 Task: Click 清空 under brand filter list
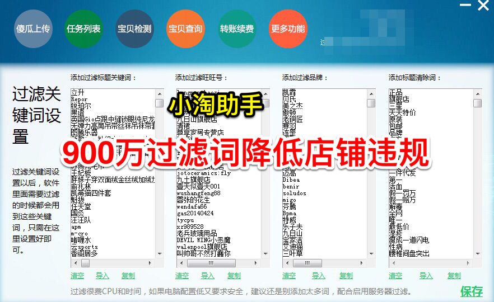(x=289, y=276)
